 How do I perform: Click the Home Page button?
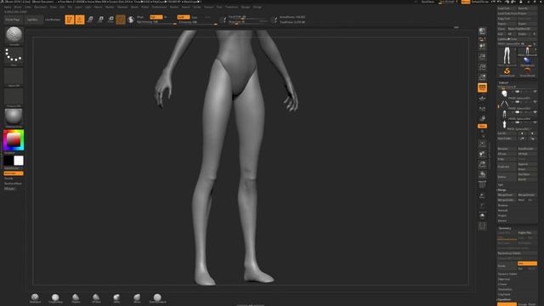13,20
